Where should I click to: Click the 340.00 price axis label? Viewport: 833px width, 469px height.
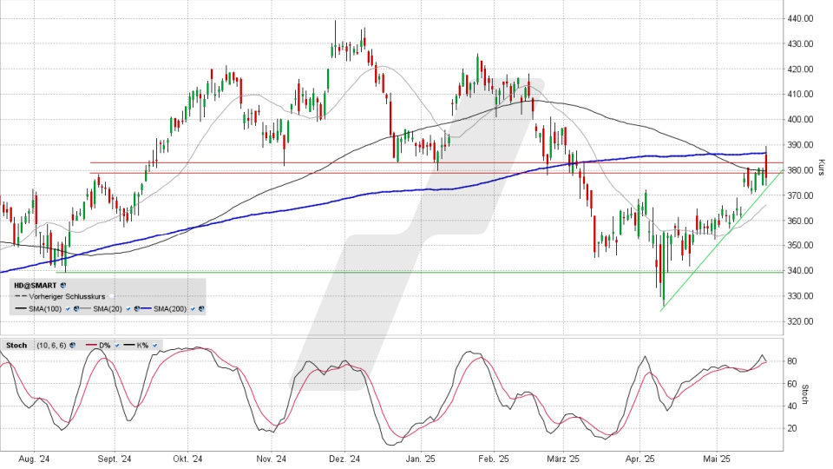point(800,271)
